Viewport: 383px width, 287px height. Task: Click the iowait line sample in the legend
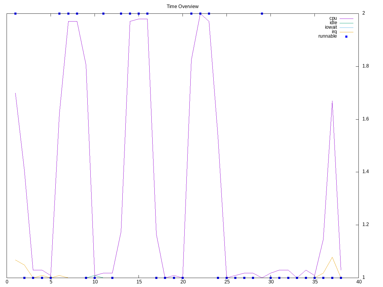tap(346, 28)
